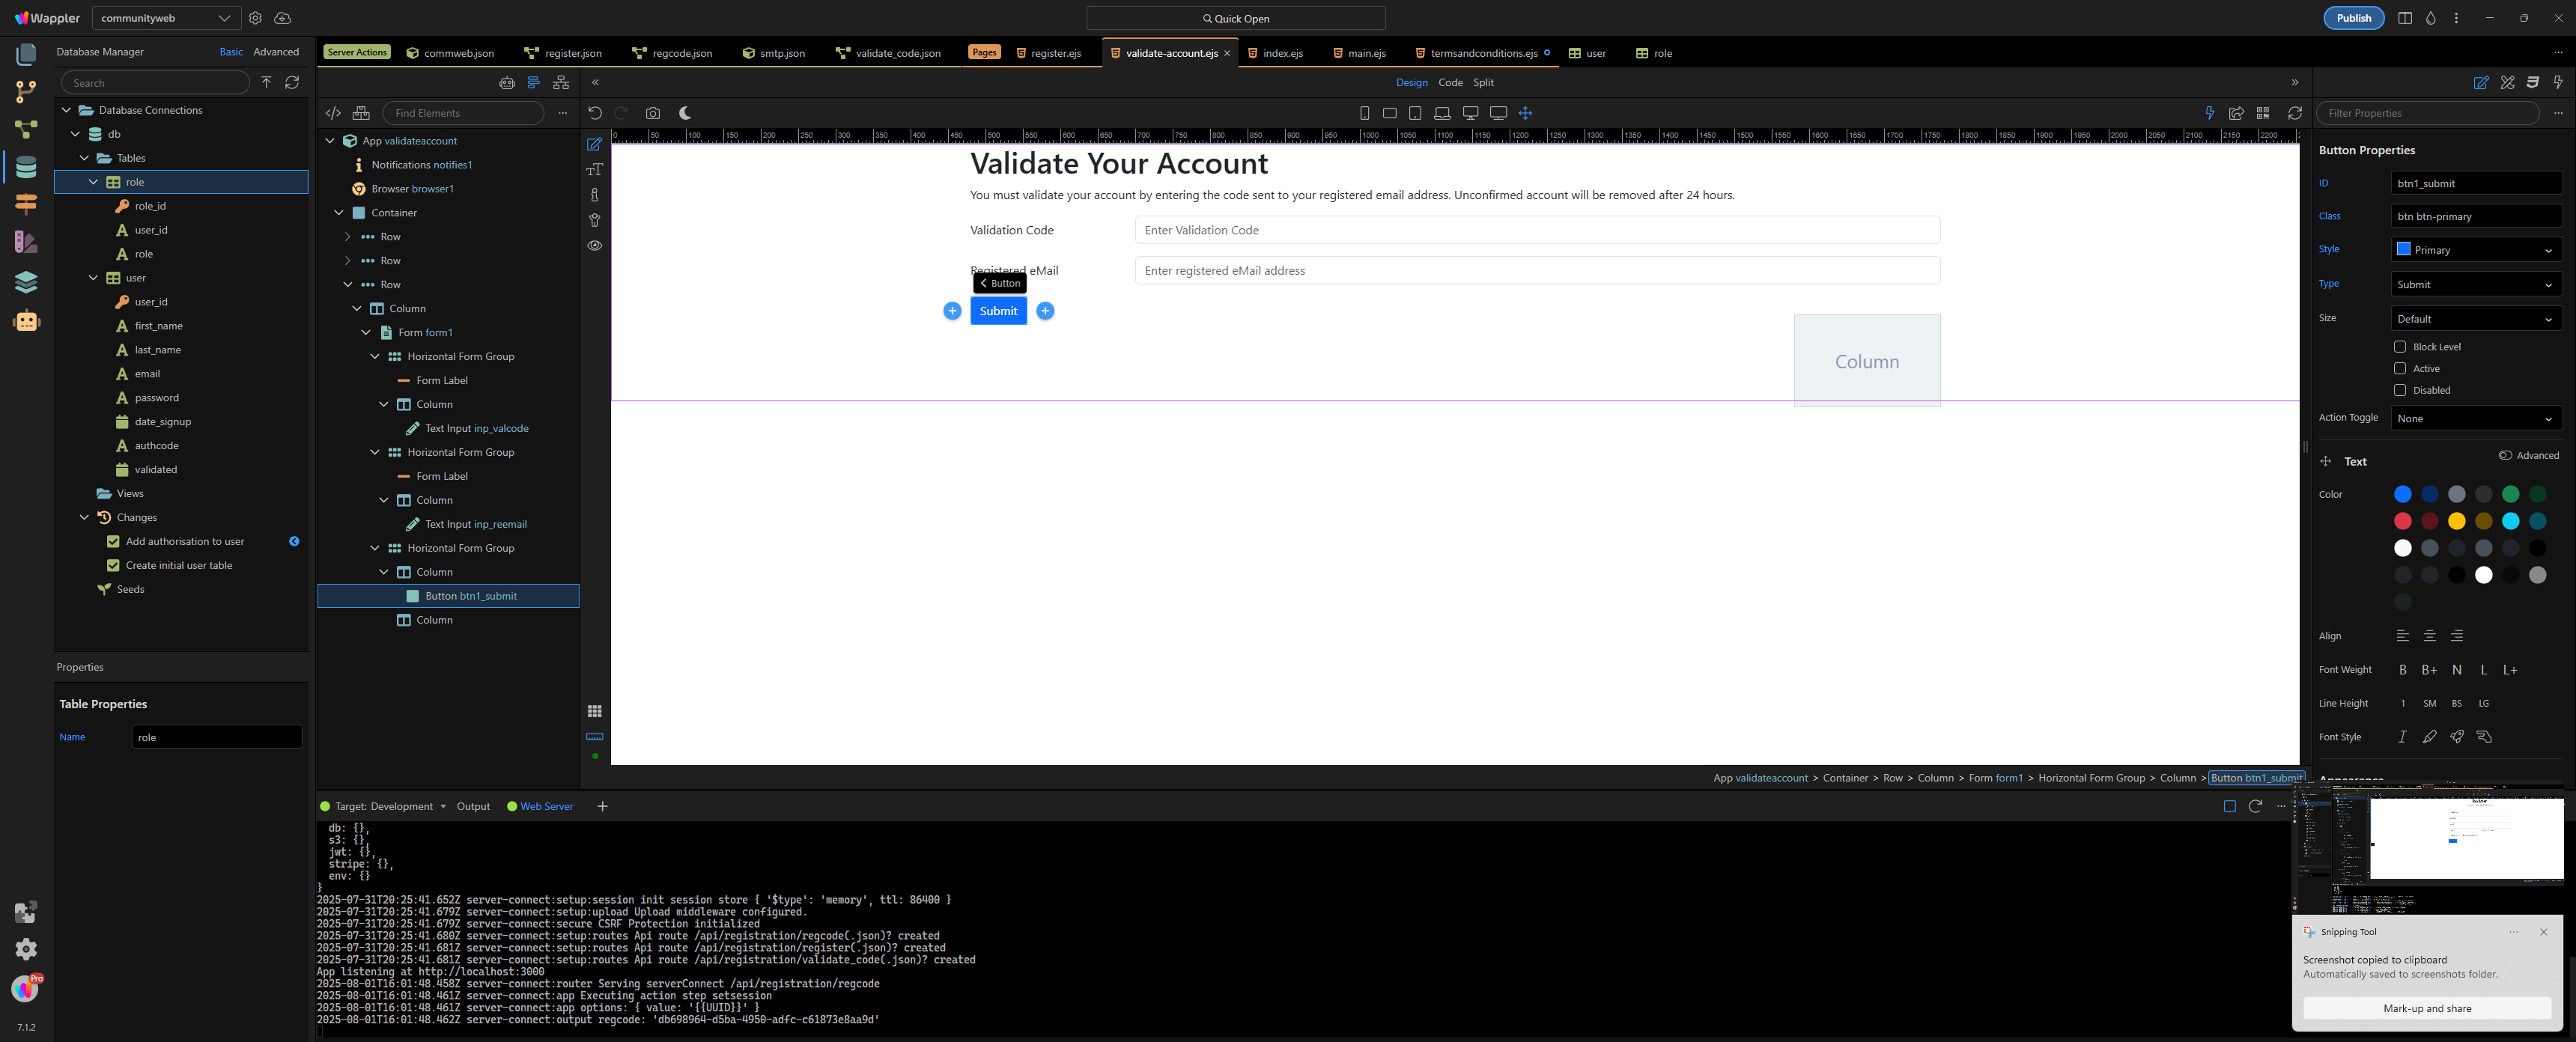Screen dimensions: 2576x1042
Task: Choose the cyan text color swatch
Action: click(x=2510, y=521)
